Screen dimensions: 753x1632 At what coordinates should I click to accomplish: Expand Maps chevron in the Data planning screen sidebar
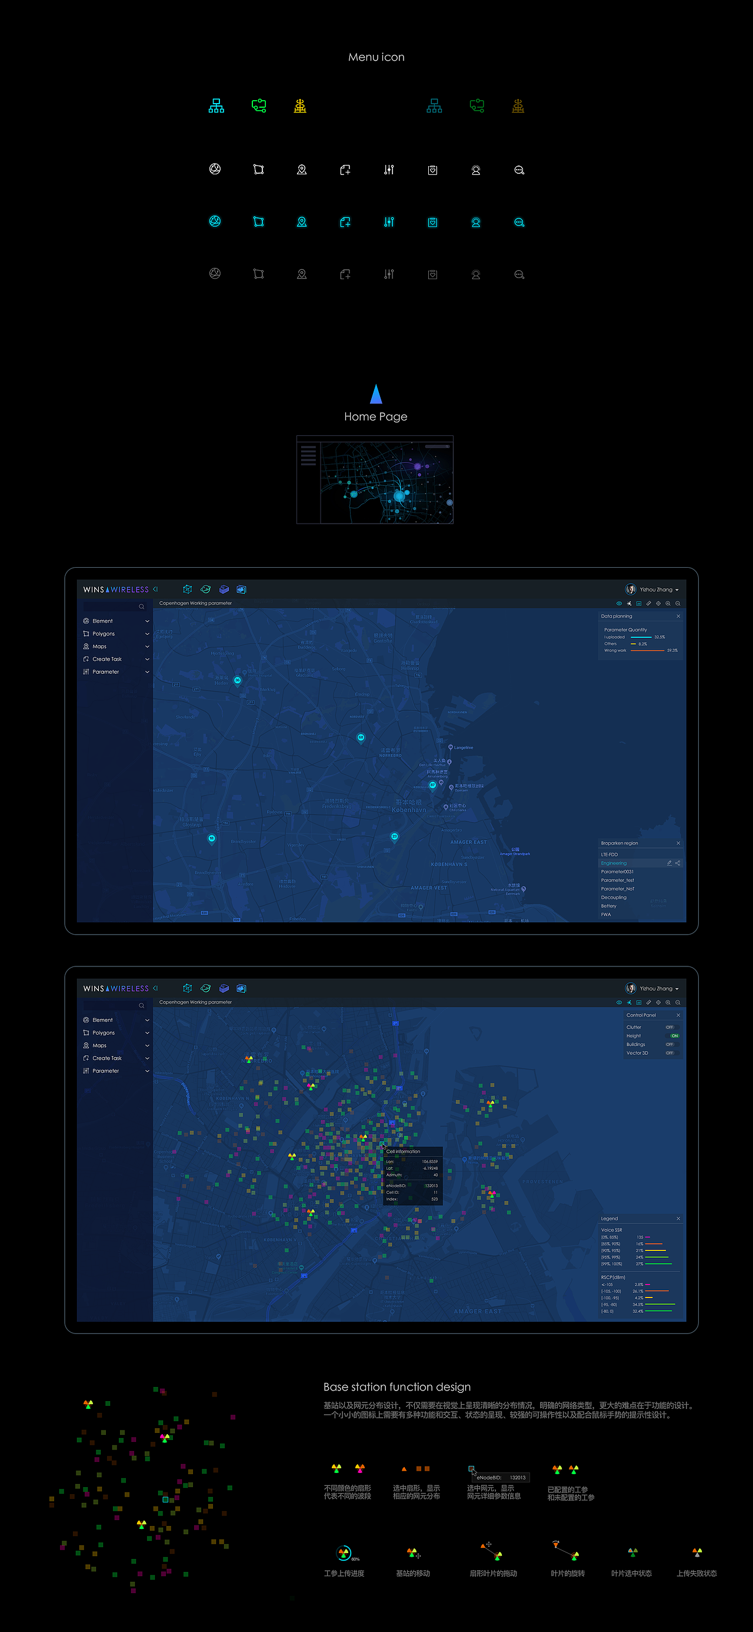point(147,646)
